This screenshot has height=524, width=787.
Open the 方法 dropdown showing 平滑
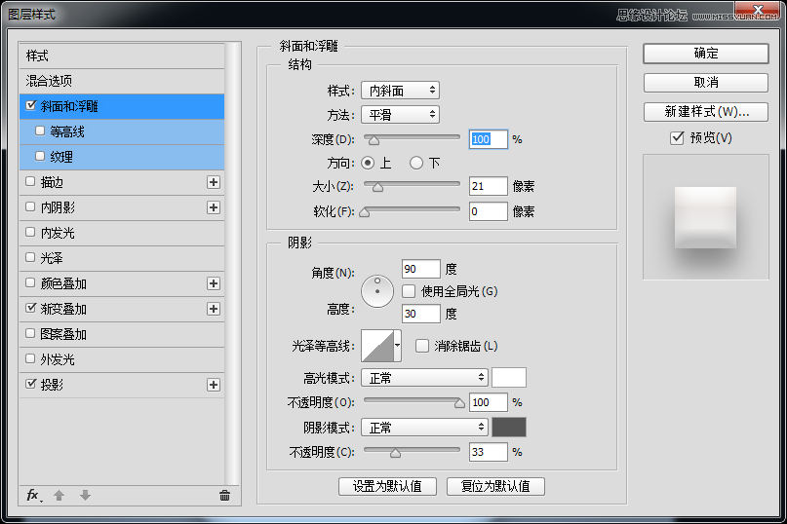point(400,115)
